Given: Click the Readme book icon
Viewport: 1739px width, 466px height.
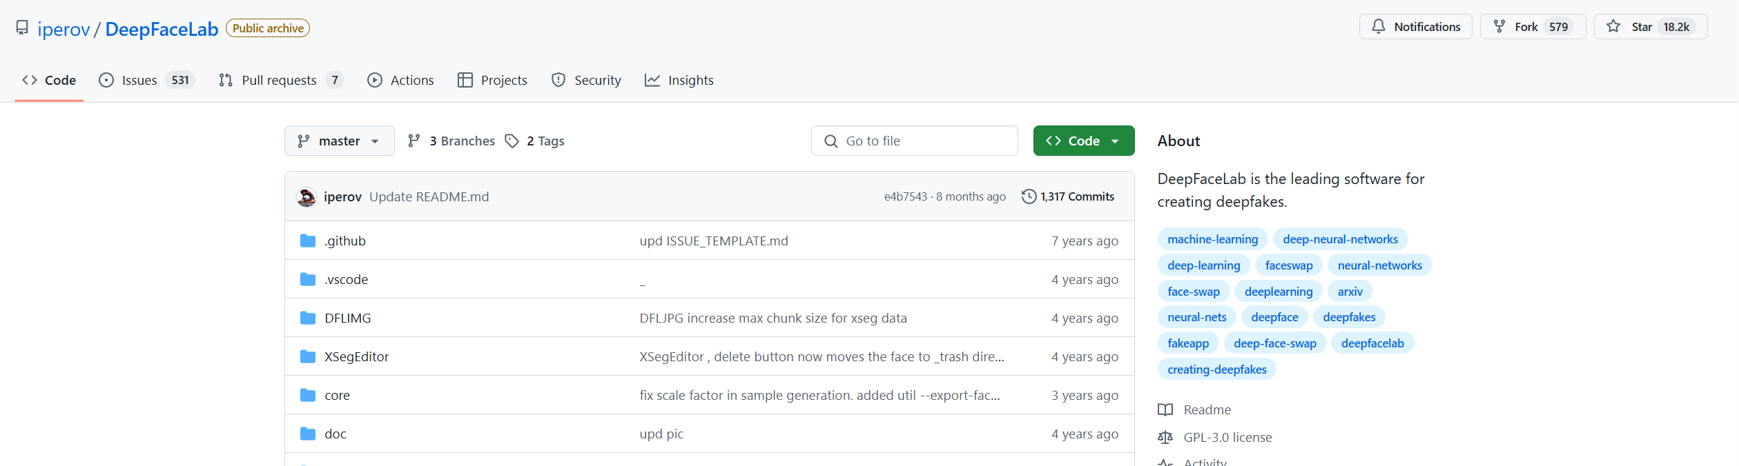Looking at the screenshot, I should [1165, 410].
